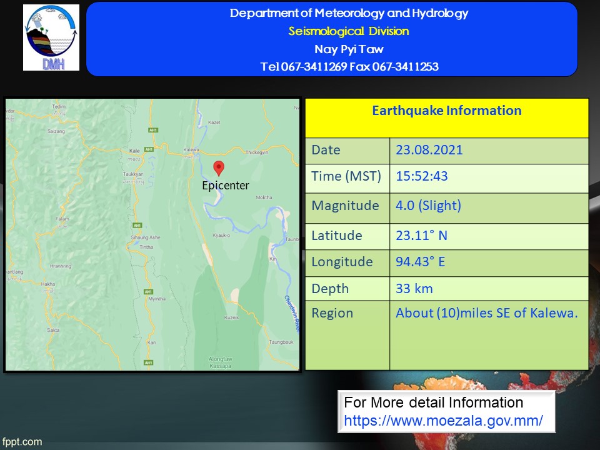Click the date value 23.08.2021
This screenshot has width=600, height=450.
(429, 149)
